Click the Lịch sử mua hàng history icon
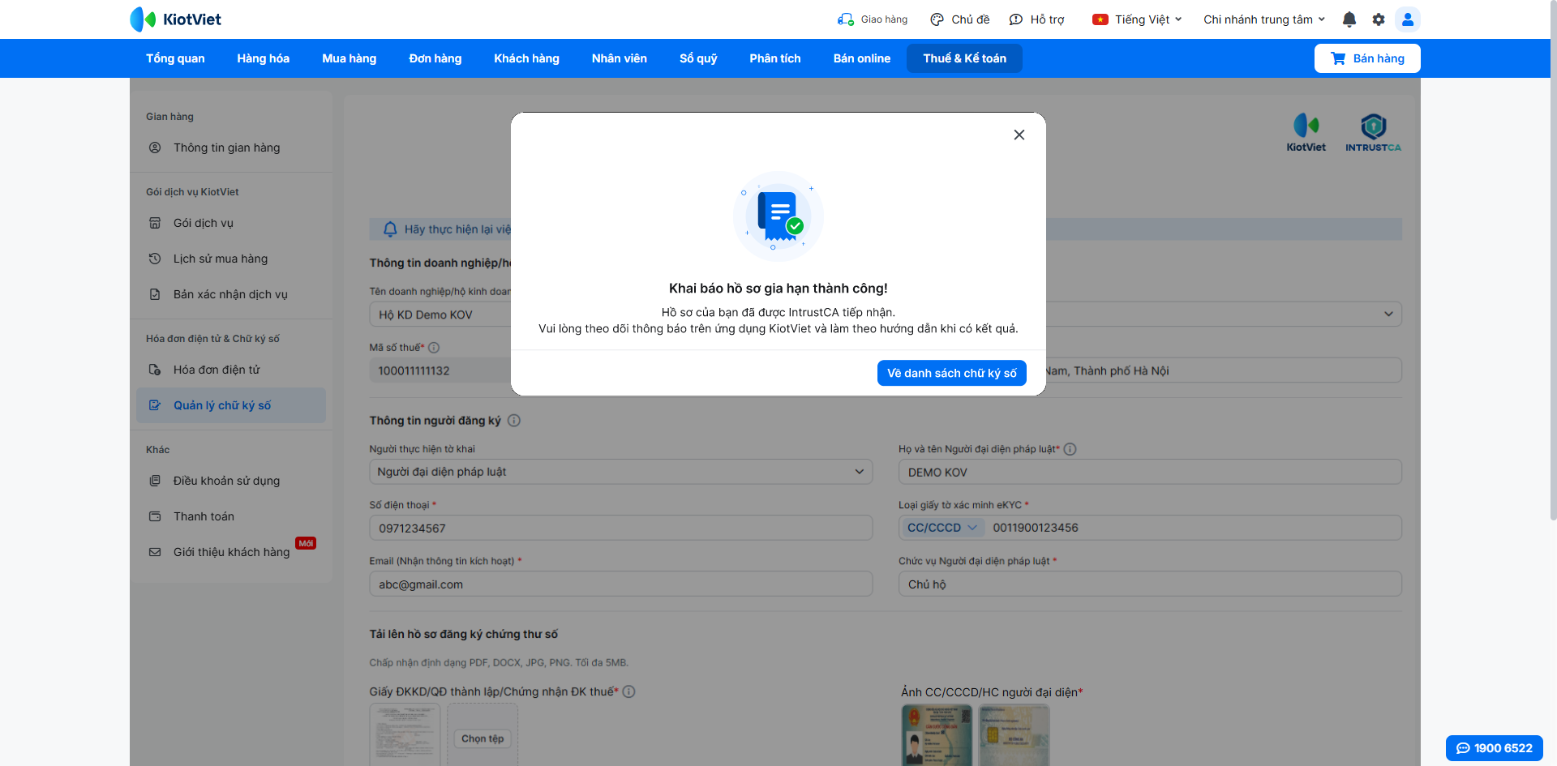The width and height of the screenshot is (1557, 766). click(x=155, y=259)
